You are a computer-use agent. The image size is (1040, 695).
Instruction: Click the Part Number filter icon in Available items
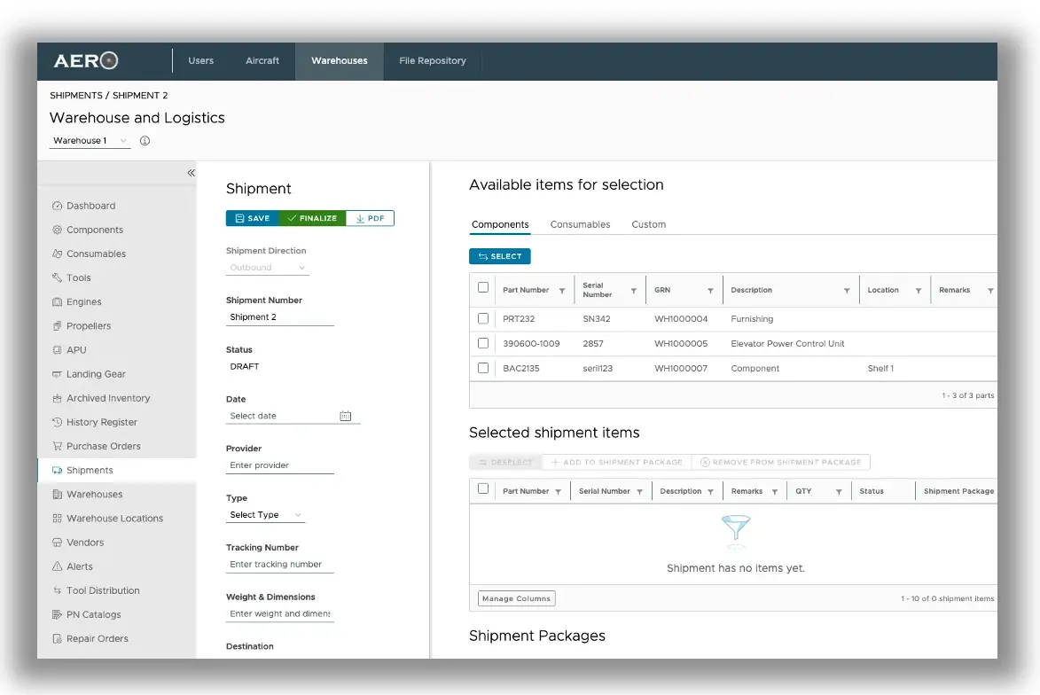pyautogui.click(x=562, y=291)
